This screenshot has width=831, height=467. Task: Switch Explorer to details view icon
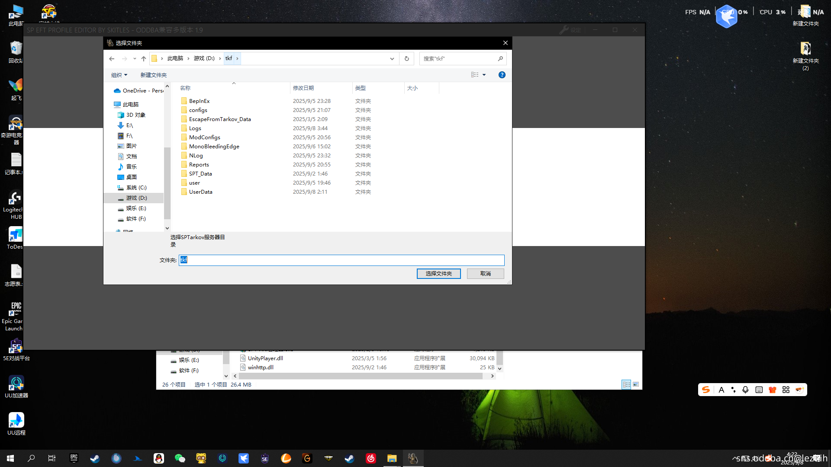[626, 384]
